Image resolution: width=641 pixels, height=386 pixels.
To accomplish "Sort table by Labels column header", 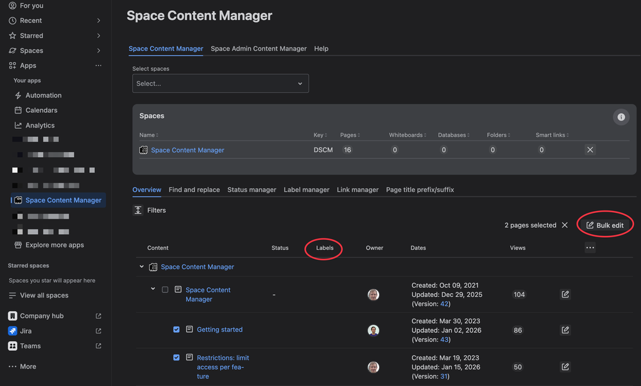I will tap(325, 248).
